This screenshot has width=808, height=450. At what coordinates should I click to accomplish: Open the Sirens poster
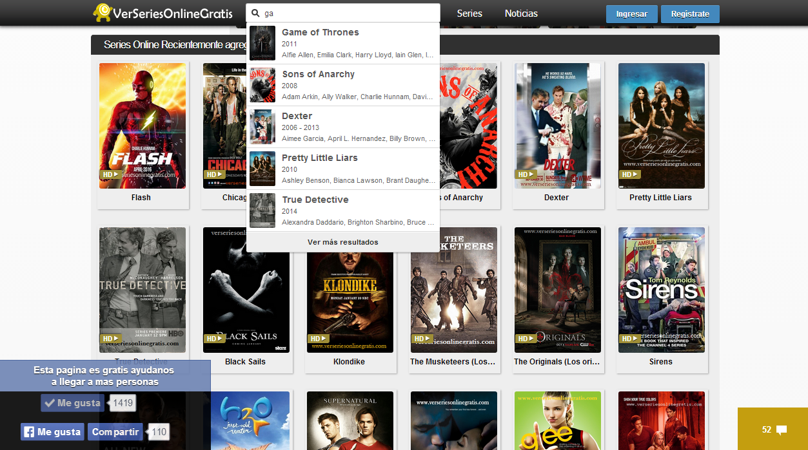(x=662, y=290)
